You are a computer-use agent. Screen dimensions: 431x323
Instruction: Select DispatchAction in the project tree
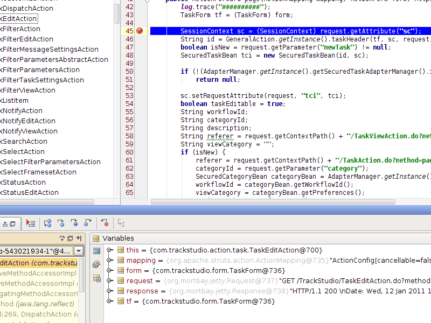(26, 9)
